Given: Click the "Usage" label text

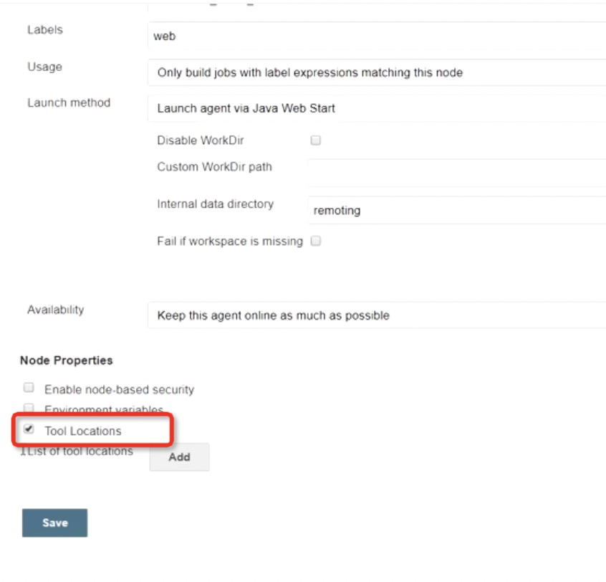Looking at the screenshot, I should click(44, 67).
